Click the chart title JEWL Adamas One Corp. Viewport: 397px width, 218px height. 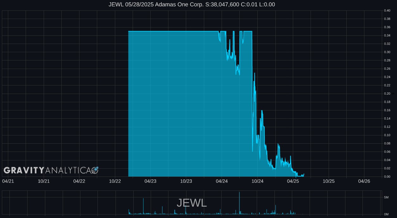click(x=192, y=4)
